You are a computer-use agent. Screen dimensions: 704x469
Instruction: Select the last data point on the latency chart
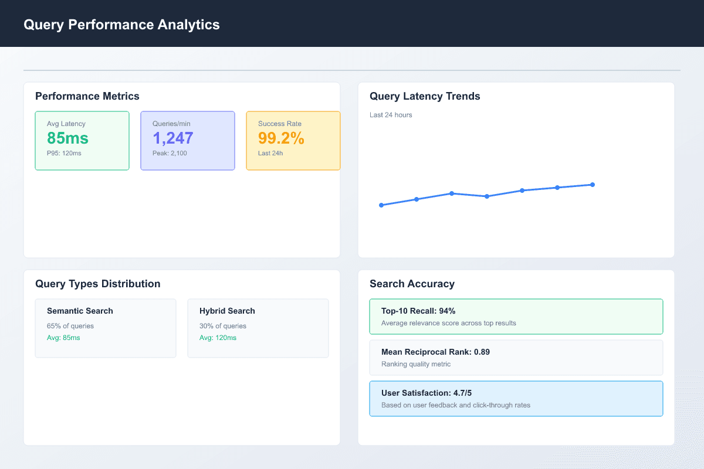click(593, 184)
